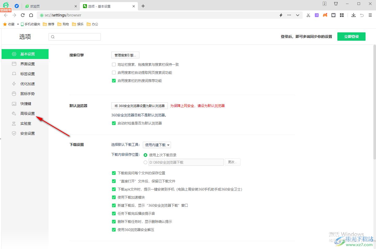Viewport: 376px width, 249px height.
Task: Select the custom download path radio button
Action: 145,162
